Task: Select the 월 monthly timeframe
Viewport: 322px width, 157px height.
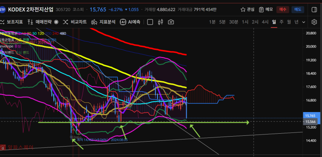Action: click(289, 22)
